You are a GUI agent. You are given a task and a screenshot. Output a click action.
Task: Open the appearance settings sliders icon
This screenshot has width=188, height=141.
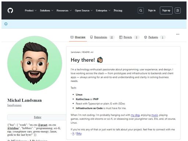pyautogui.click(x=178, y=10)
